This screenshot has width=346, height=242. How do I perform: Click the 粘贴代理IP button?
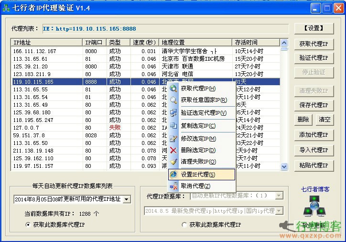[314, 165]
